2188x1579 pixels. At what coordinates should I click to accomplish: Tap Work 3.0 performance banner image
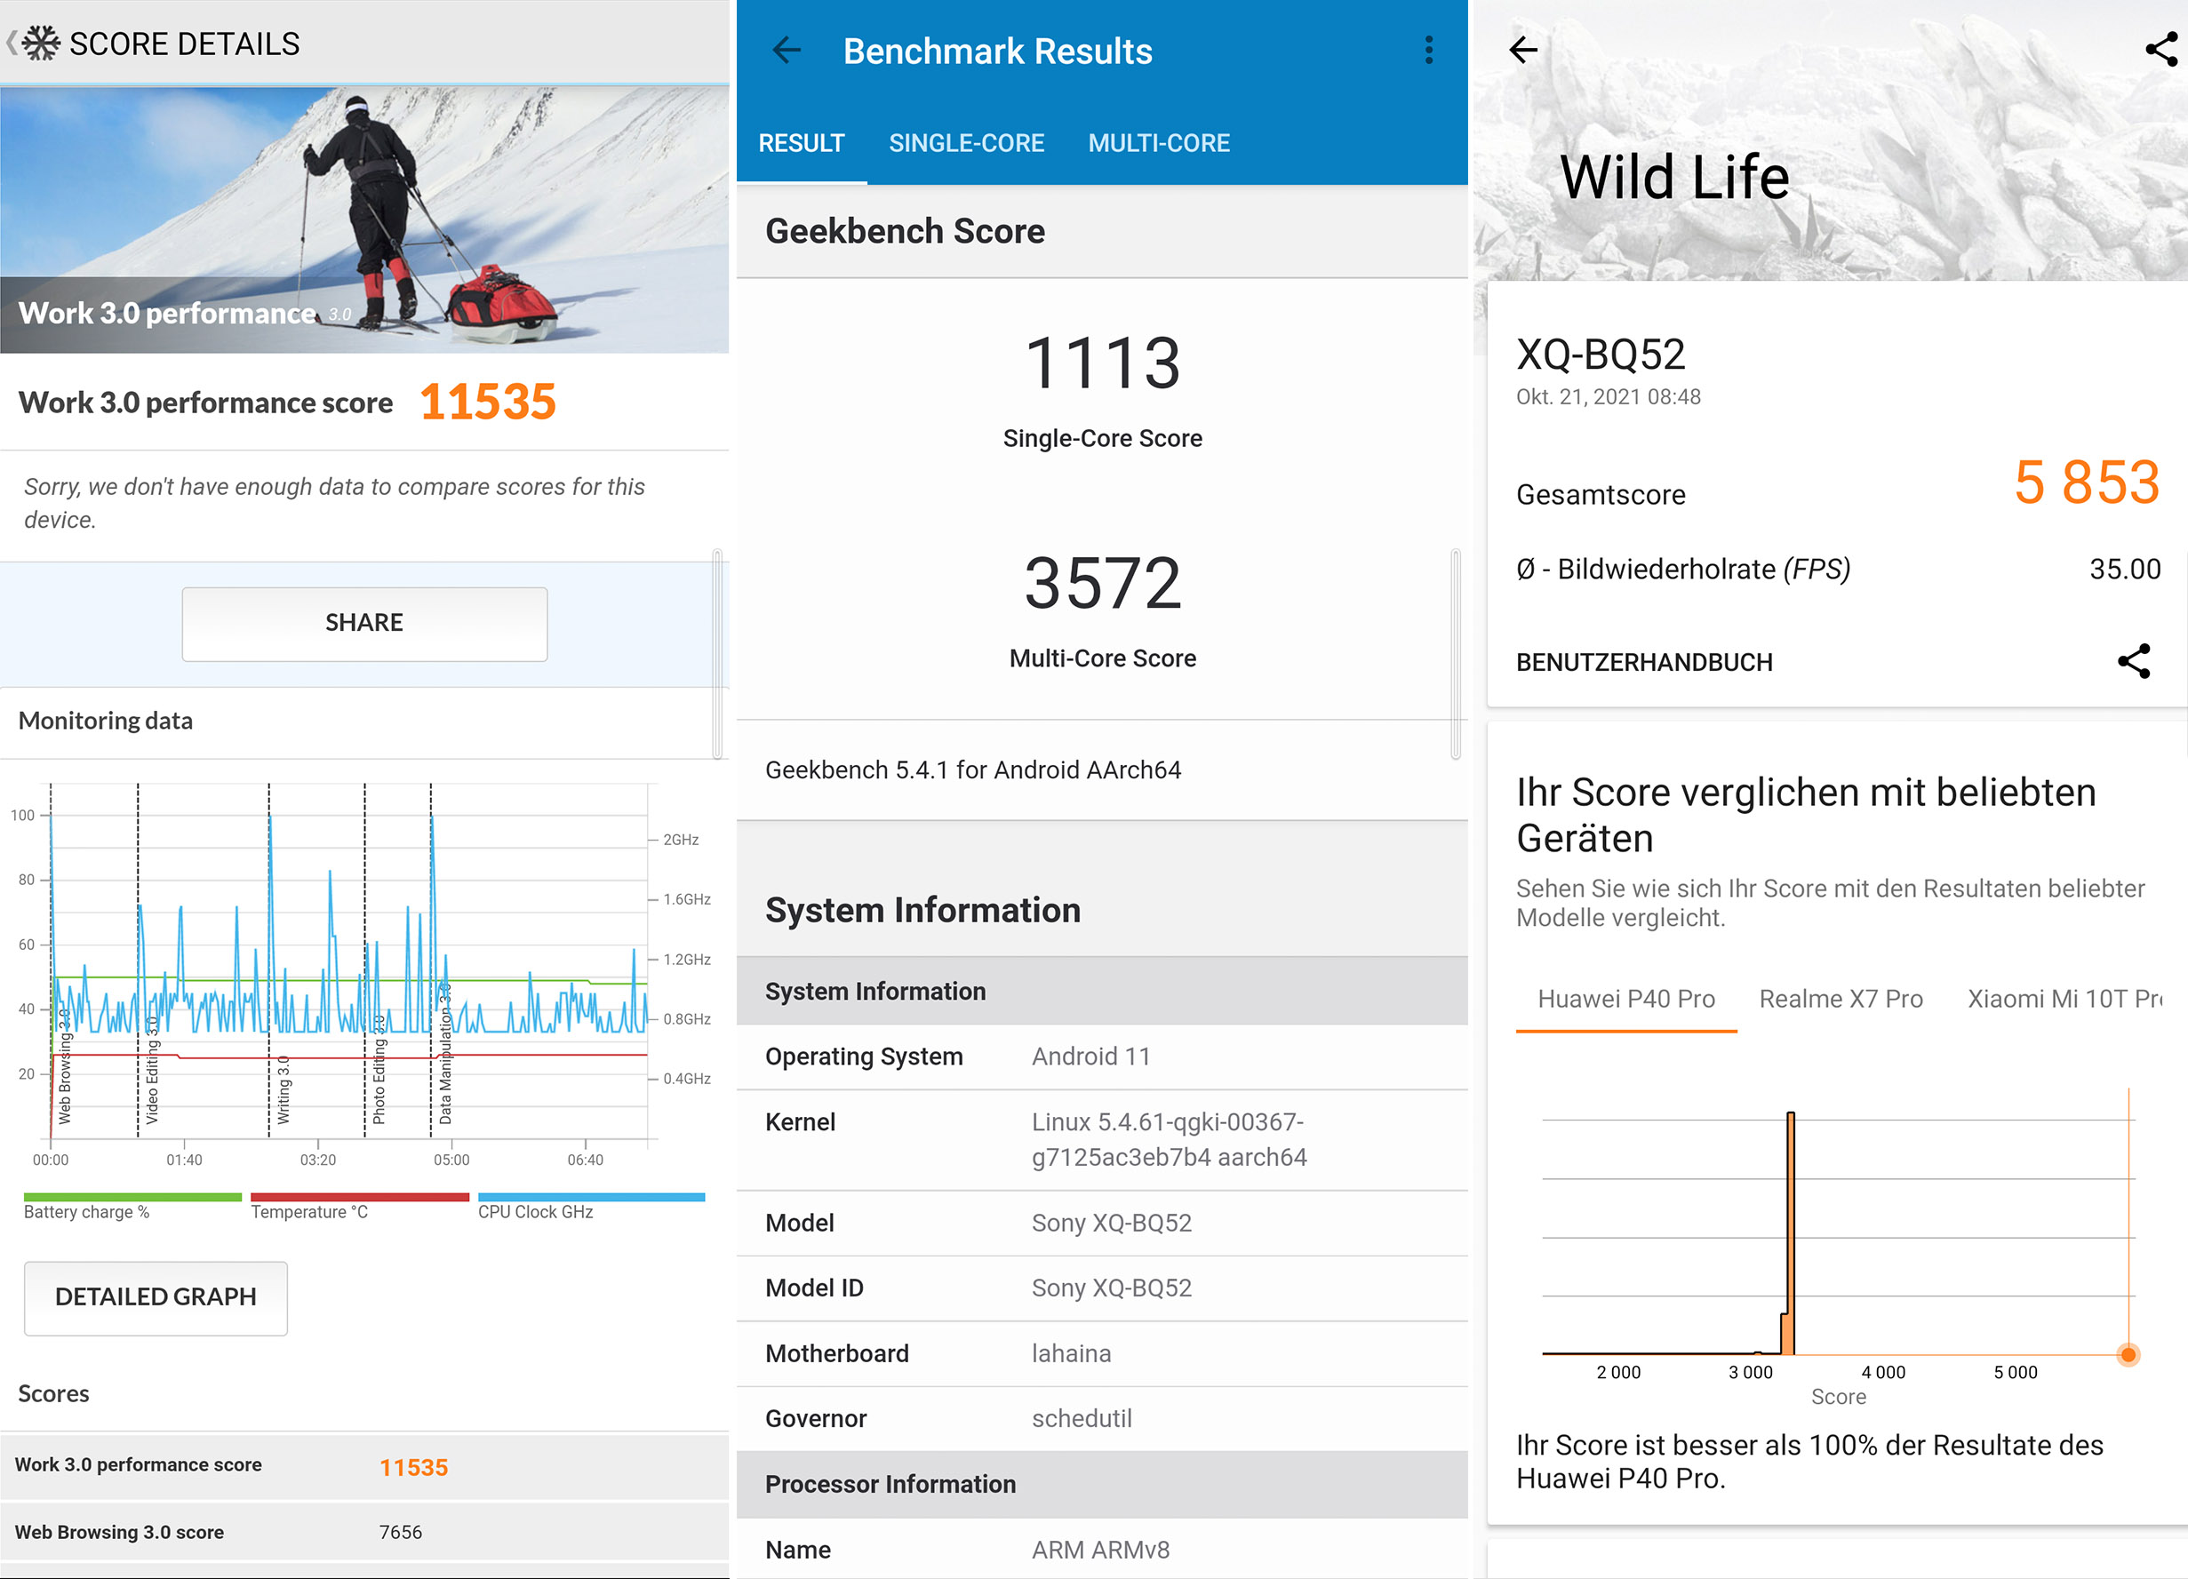[364, 219]
